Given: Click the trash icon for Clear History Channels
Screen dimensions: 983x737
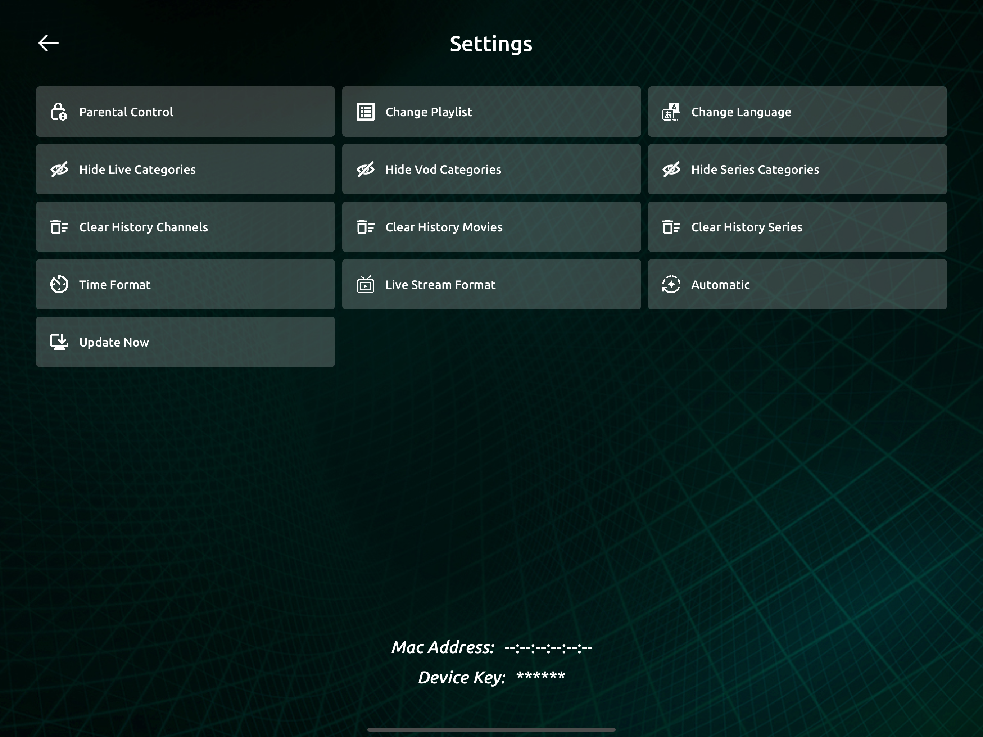Looking at the screenshot, I should point(59,227).
